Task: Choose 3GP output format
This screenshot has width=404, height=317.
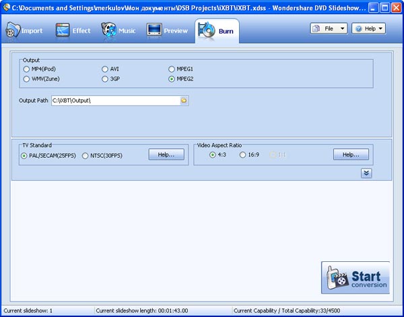Action: [x=104, y=79]
